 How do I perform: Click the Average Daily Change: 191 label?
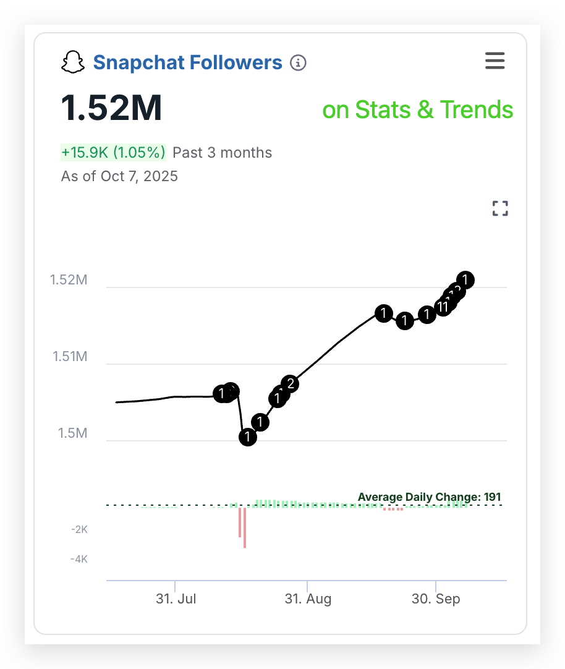click(429, 496)
